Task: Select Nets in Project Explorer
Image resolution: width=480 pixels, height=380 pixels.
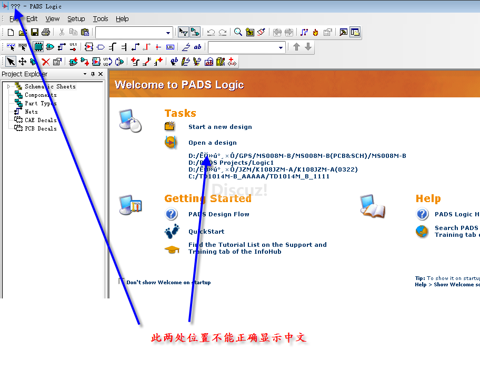Action: pos(31,112)
